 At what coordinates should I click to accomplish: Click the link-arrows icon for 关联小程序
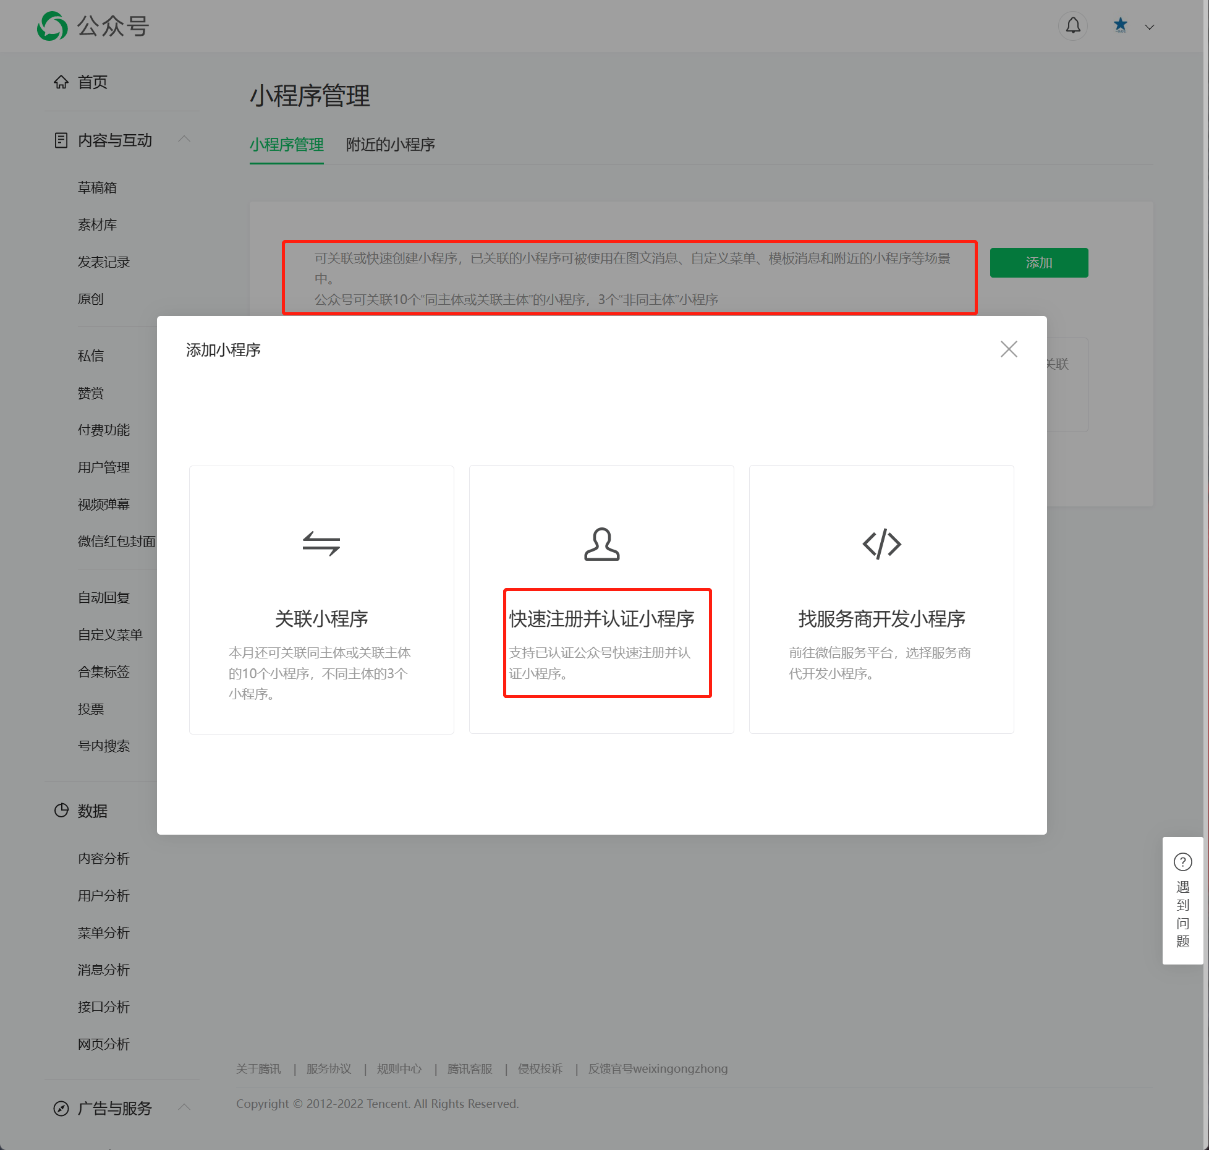point(321,543)
